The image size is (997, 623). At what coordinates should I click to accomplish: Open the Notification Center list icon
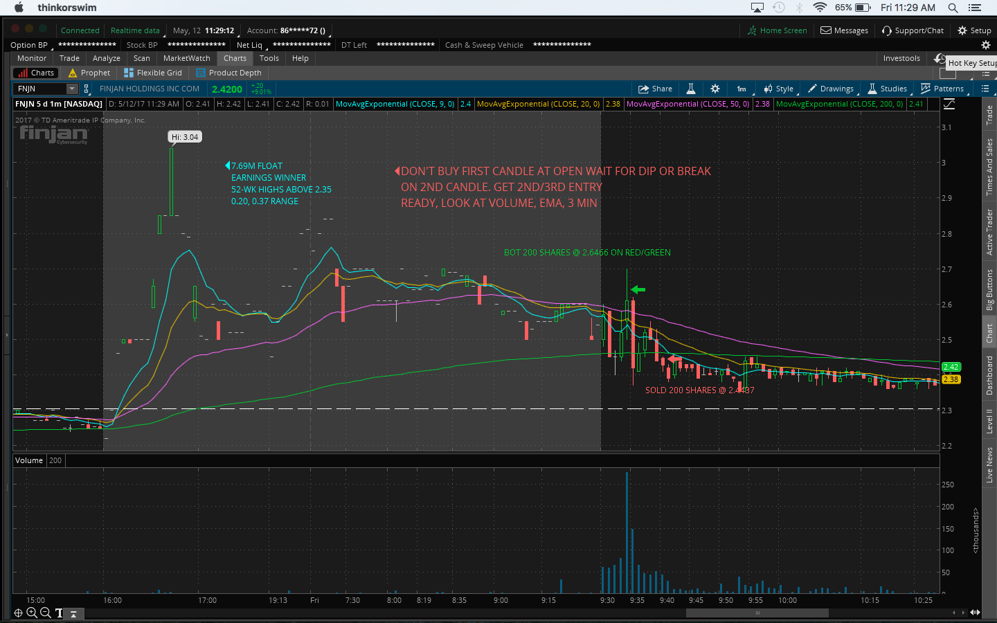tap(975, 8)
